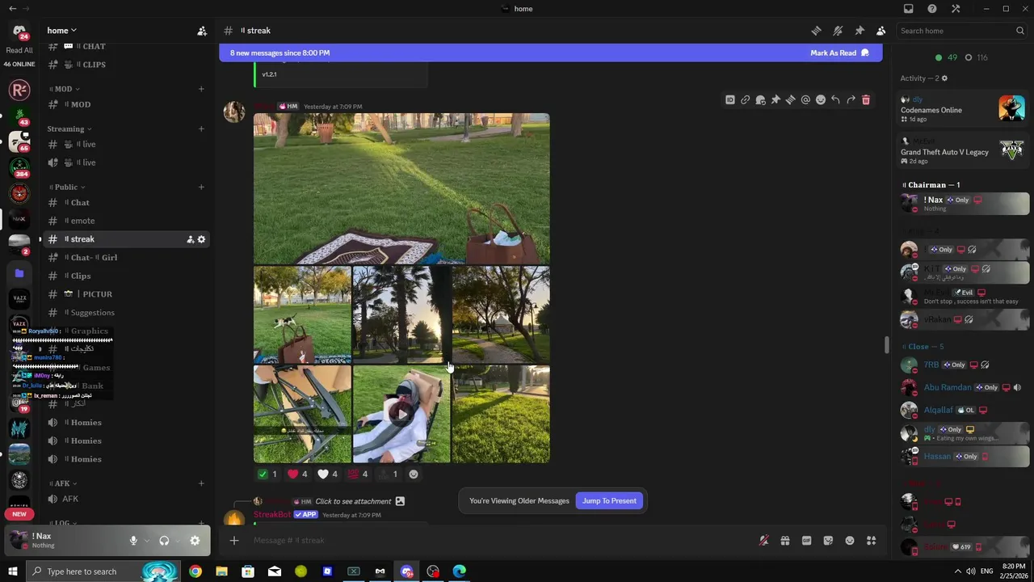1034x582 pixels.
Task: Click the message input field for streak
Action: tap(501, 540)
